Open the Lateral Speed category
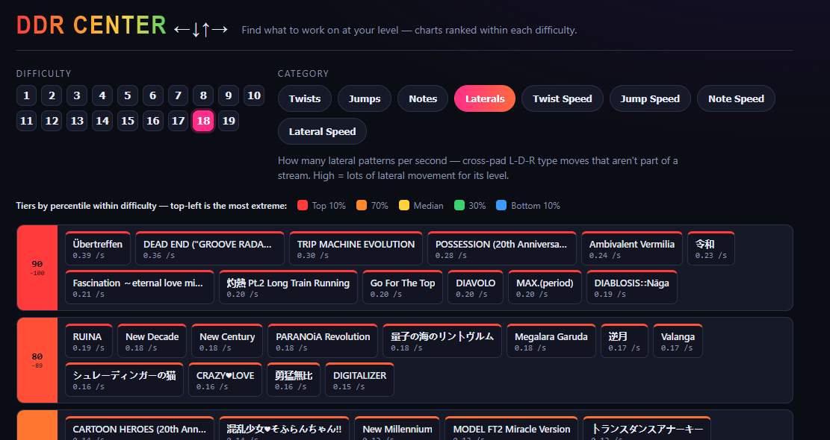 (323, 131)
